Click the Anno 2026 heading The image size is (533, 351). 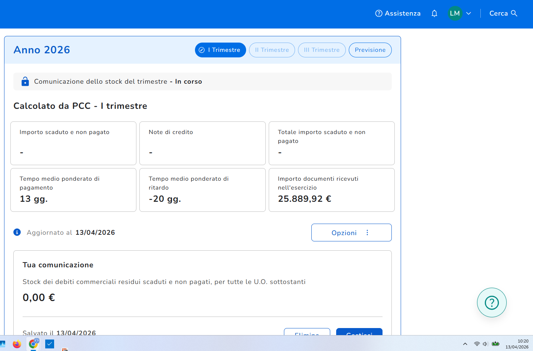tap(42, 50)
